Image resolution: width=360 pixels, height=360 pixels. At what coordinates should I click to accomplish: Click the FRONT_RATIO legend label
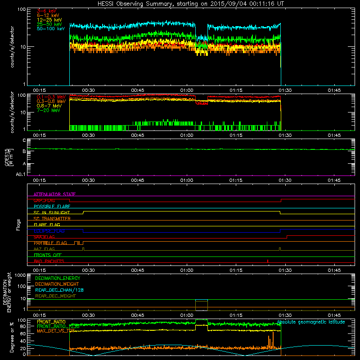[x=51, y=322]
